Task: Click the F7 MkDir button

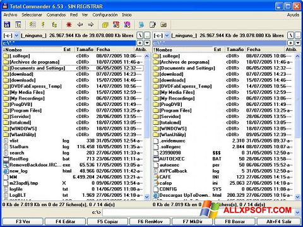Action: tap(193, 221)
